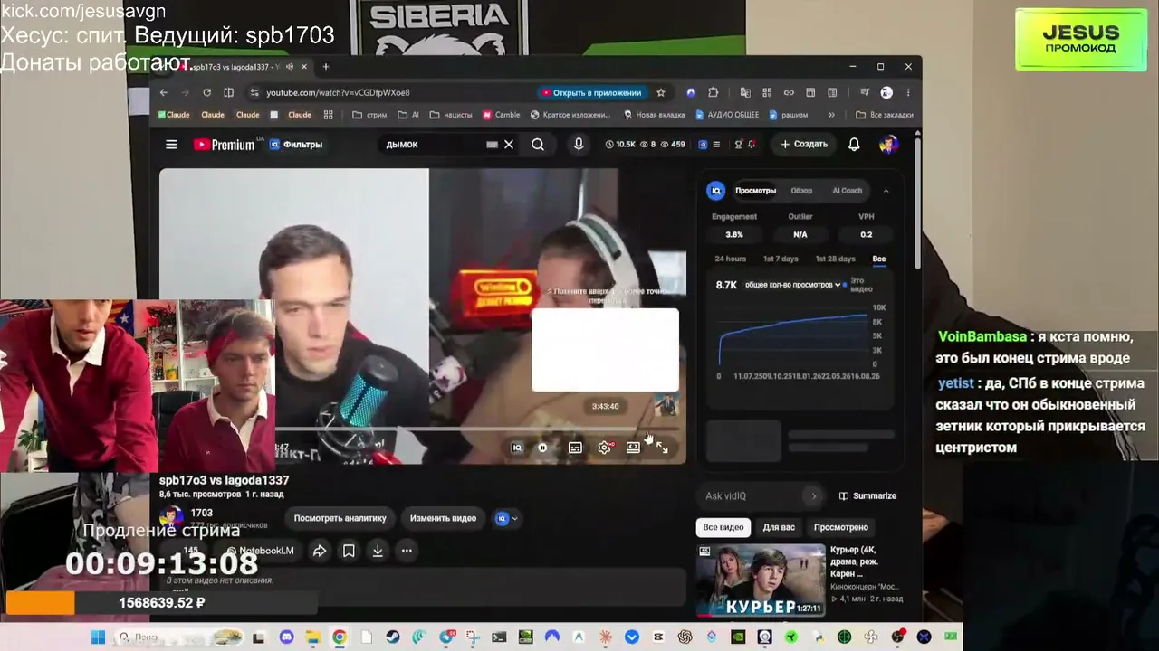Go to YouTube Premium home logo
This screenshot has height=651, width=1159.
[224, 145]
